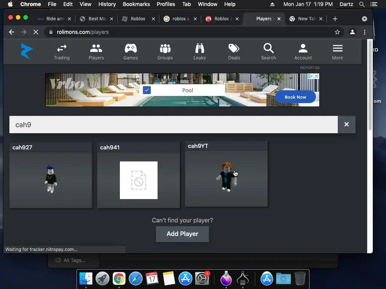Open Calendar from the Dock
Screen dimensions: 386x289
[152, 279]
